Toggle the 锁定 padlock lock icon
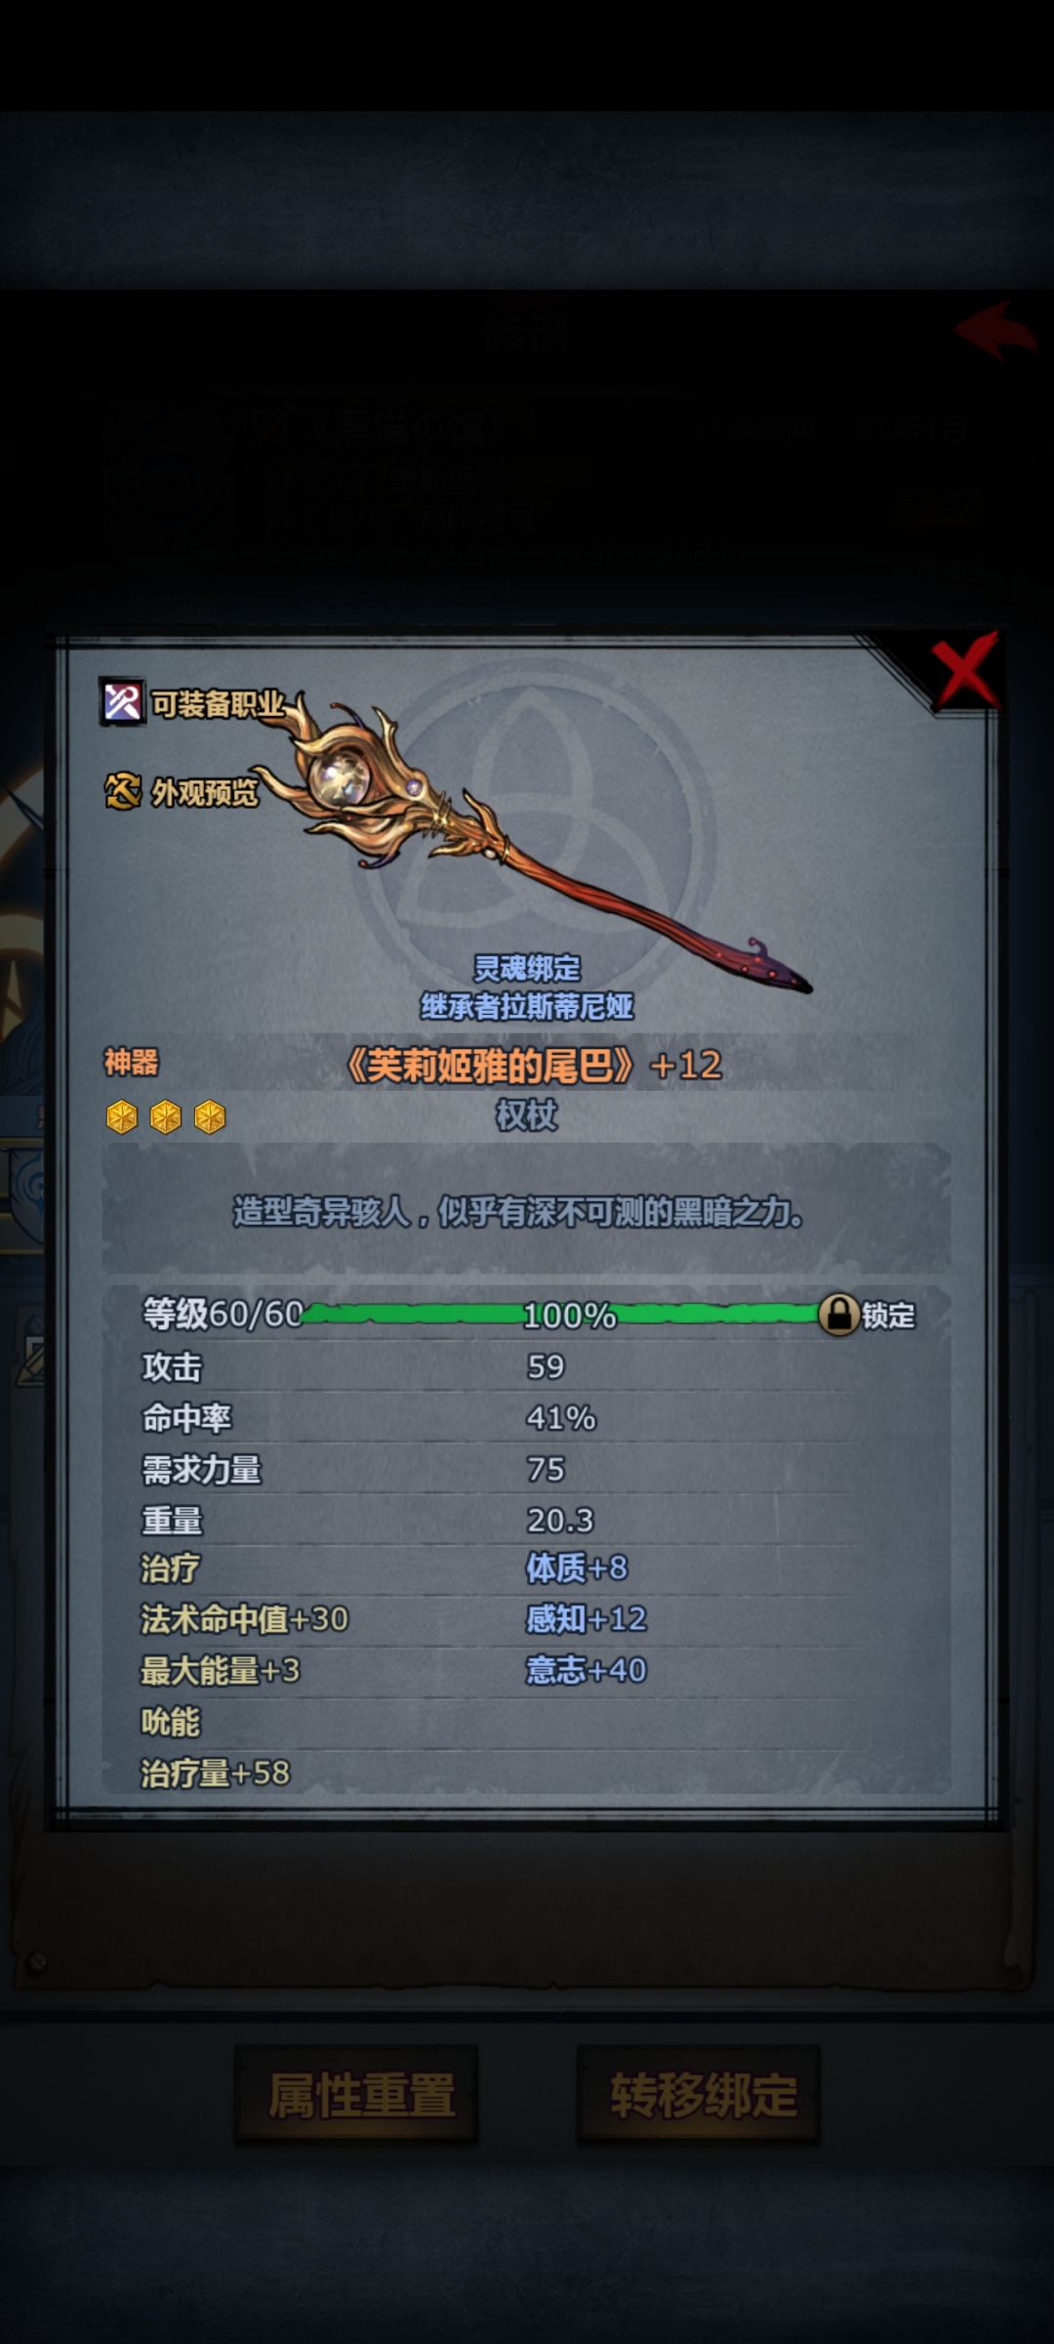The image size is (1054, 2344). coord(838,1315)
